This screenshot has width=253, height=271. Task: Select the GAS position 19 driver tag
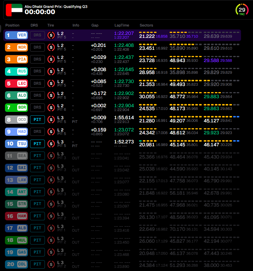[16, 252]
